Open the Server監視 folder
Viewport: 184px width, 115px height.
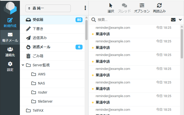pos(52,65)
